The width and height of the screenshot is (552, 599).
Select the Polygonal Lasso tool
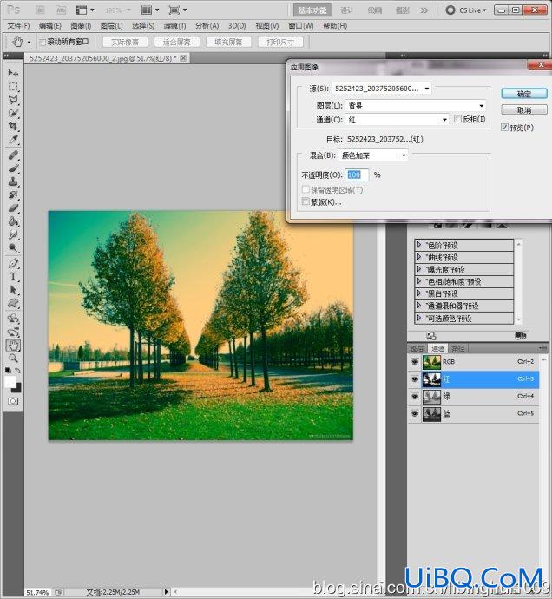(13, 100)
